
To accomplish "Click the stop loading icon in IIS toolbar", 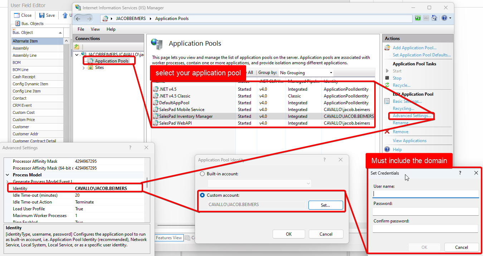I will [426, 18].
